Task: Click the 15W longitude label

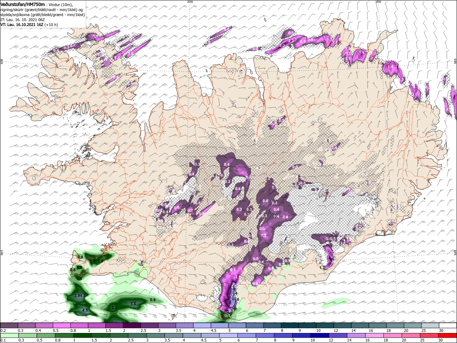Action: (x=378, y=2)
